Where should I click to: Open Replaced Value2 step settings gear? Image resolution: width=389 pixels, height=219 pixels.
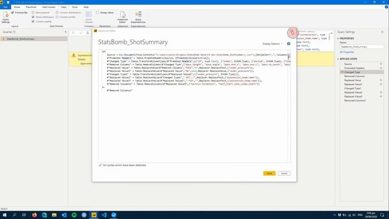[381, 92]
